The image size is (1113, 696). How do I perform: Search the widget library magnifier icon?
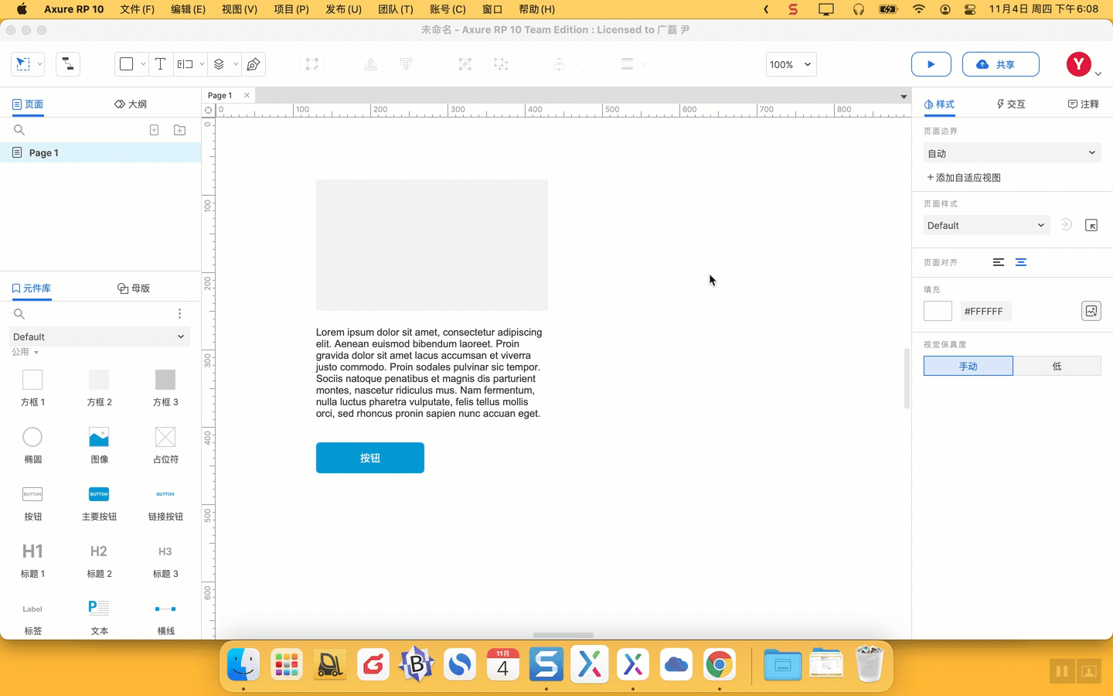tap(19, 314)
